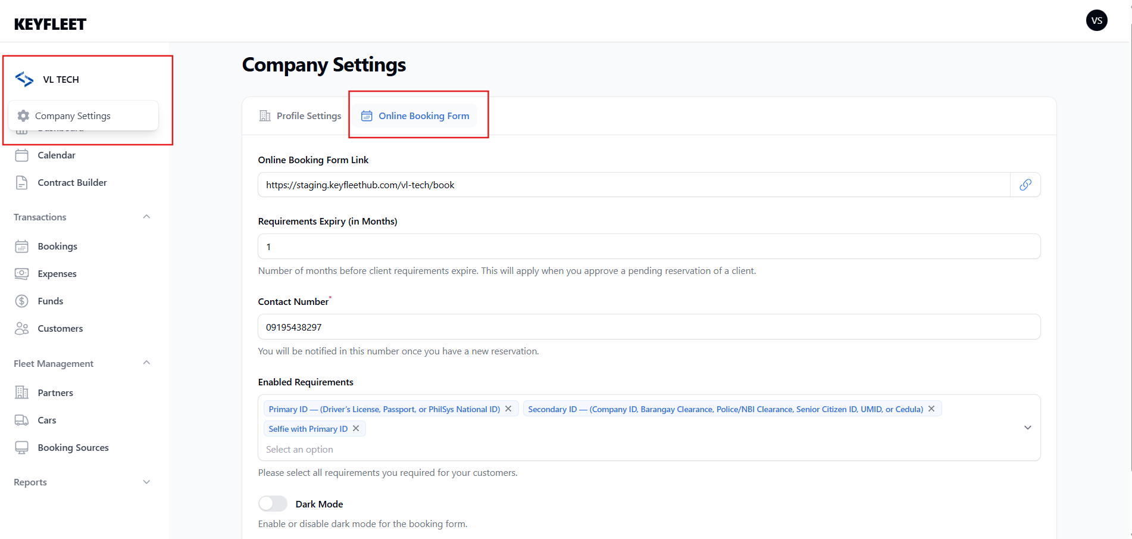Collapse the Fleet Management section
Image resolution: width=1132 pixels, height=539 pixels.
pos(146,363)
